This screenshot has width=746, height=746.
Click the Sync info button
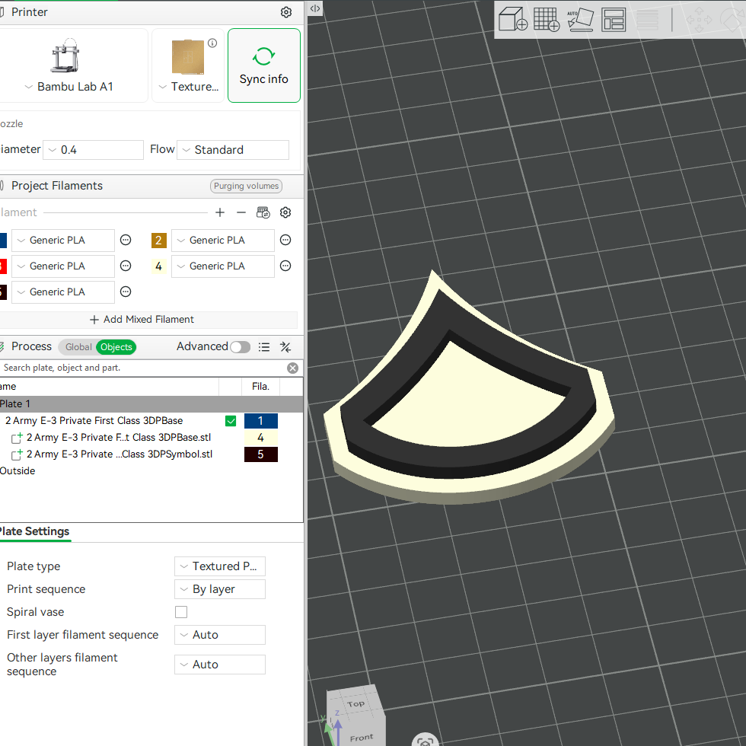[x=264, y=65]
